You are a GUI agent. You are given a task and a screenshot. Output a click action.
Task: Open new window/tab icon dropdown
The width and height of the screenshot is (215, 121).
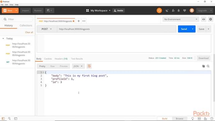point(50,10)
